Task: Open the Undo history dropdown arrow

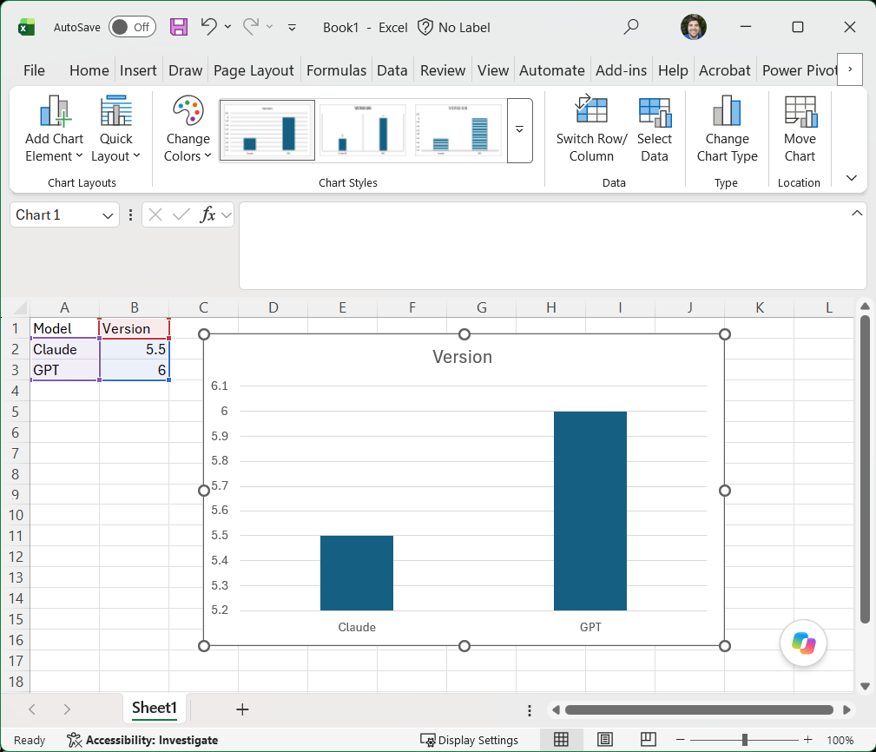Action: [x=228, y=26]
